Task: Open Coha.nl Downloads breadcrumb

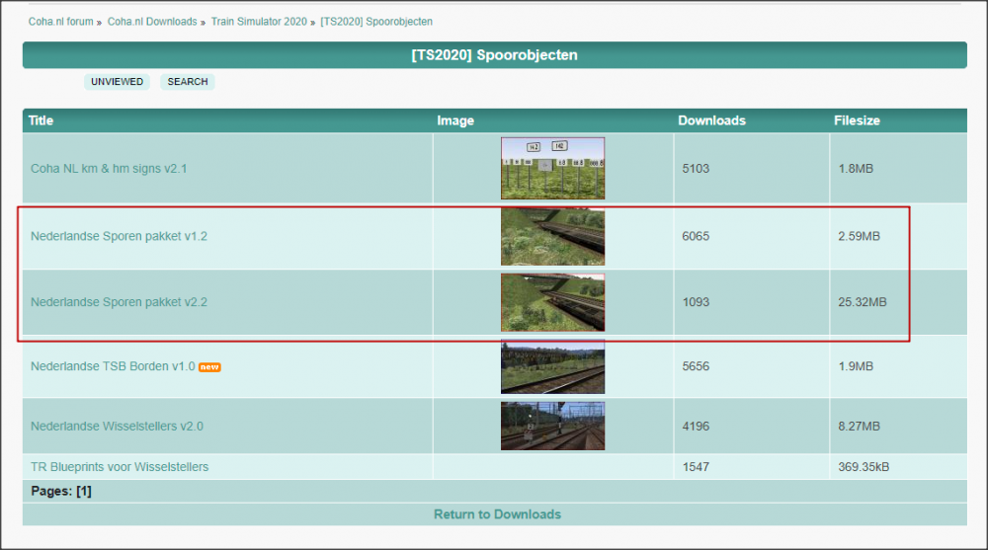Action: click(152, 21)
